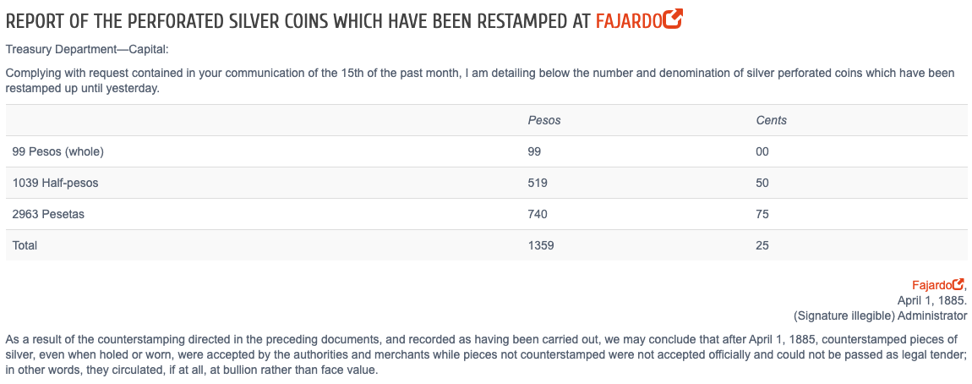Select the 1039 Half-pesos row label
The width and height of the screenshot is (972, 384).
pos(55,183)
